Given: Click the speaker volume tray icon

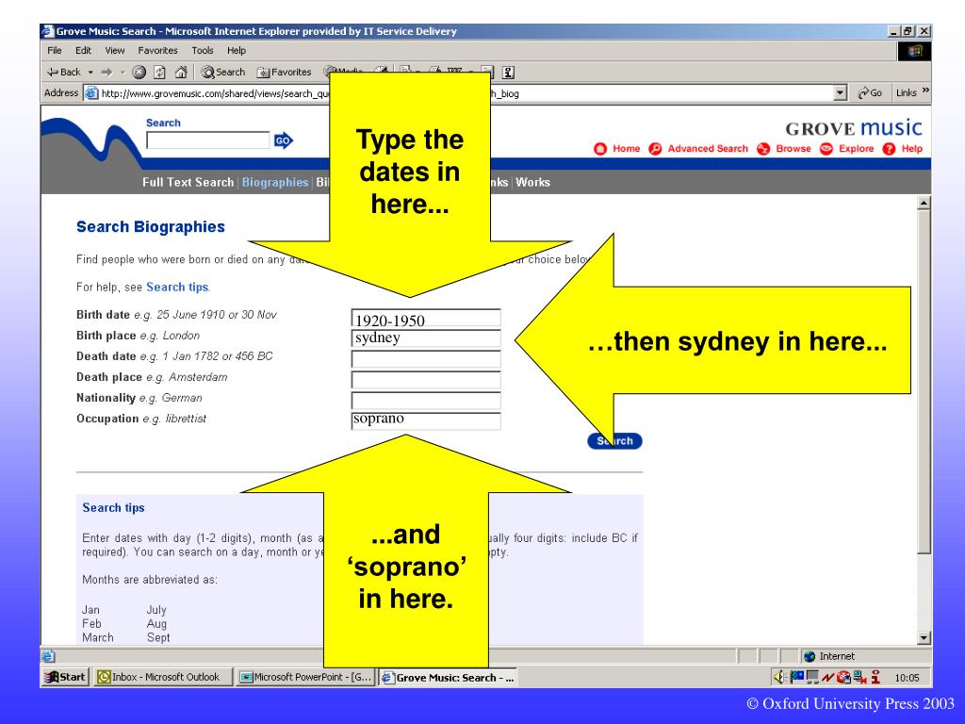Looking at the screenshot, I should point(779,677).
